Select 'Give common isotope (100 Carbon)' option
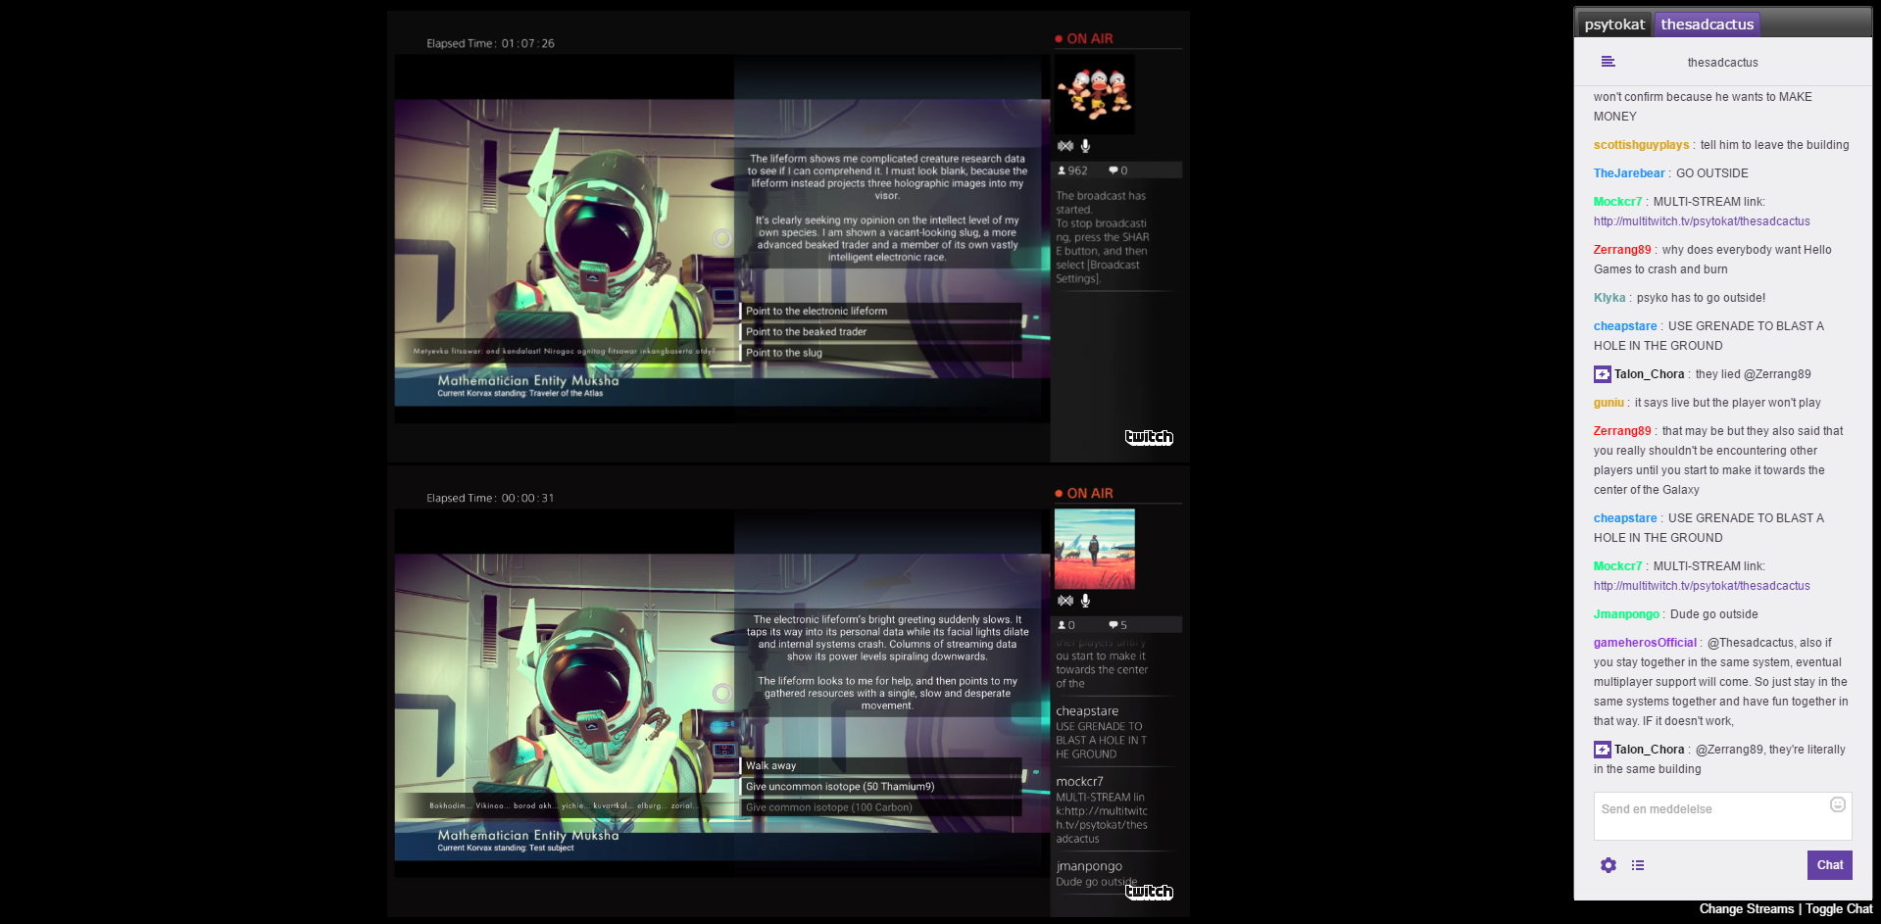 pos(881,807)
